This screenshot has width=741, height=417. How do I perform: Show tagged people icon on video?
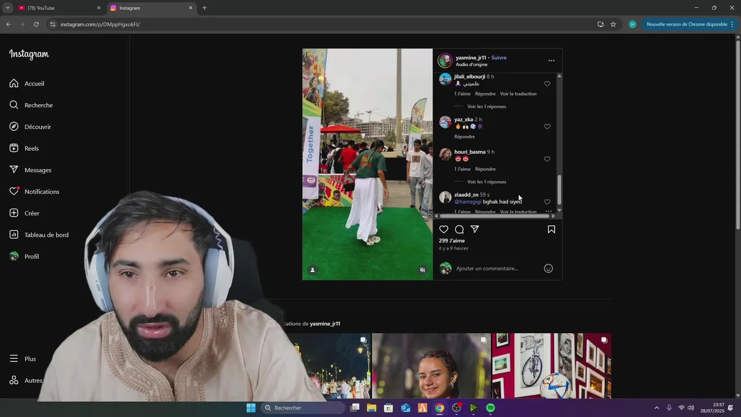tap(313, 270)
